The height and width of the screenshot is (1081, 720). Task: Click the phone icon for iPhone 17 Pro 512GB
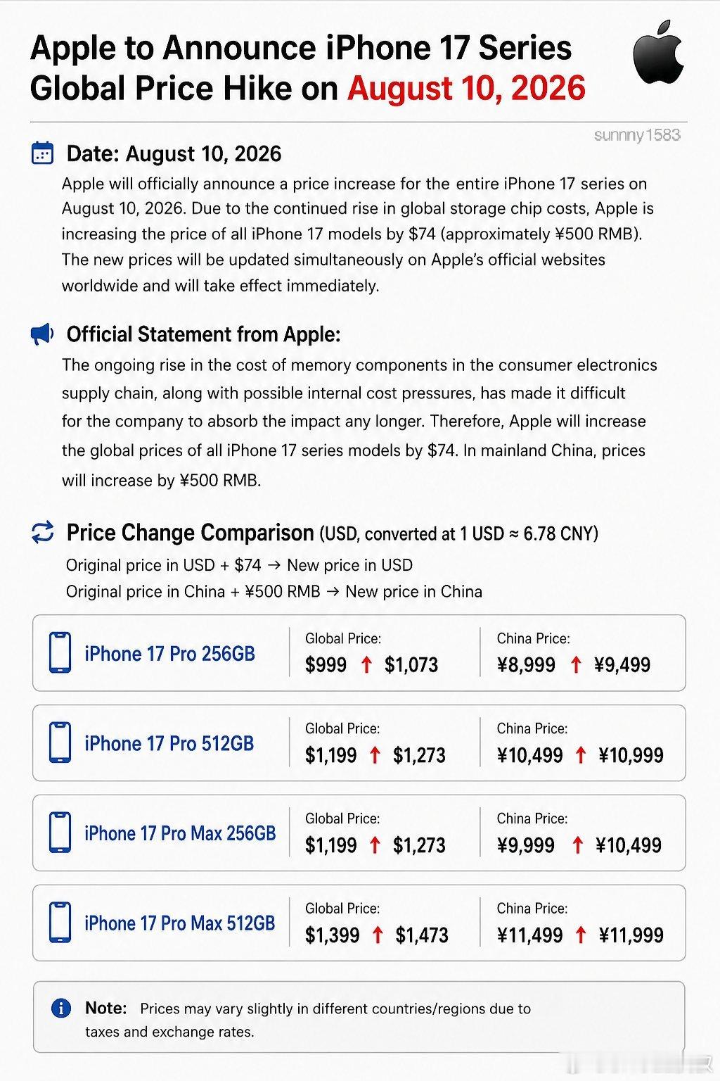pos(60,742)
